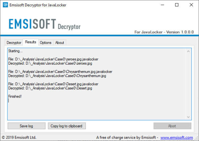Click the 'Starting...' log line
The image size is (199, 141).
(x=15, y=51)
